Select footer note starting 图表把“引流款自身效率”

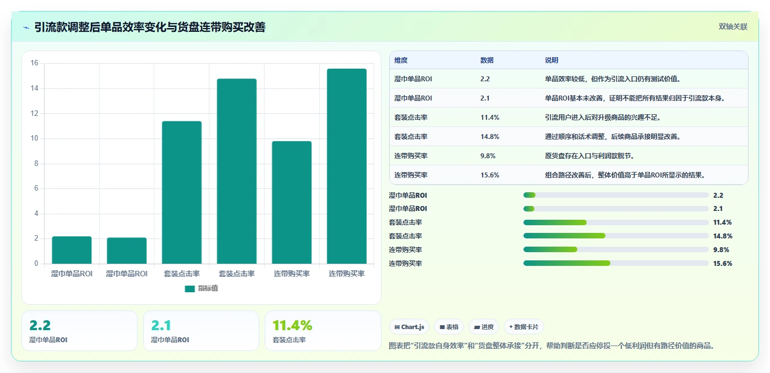click(551, 346)
